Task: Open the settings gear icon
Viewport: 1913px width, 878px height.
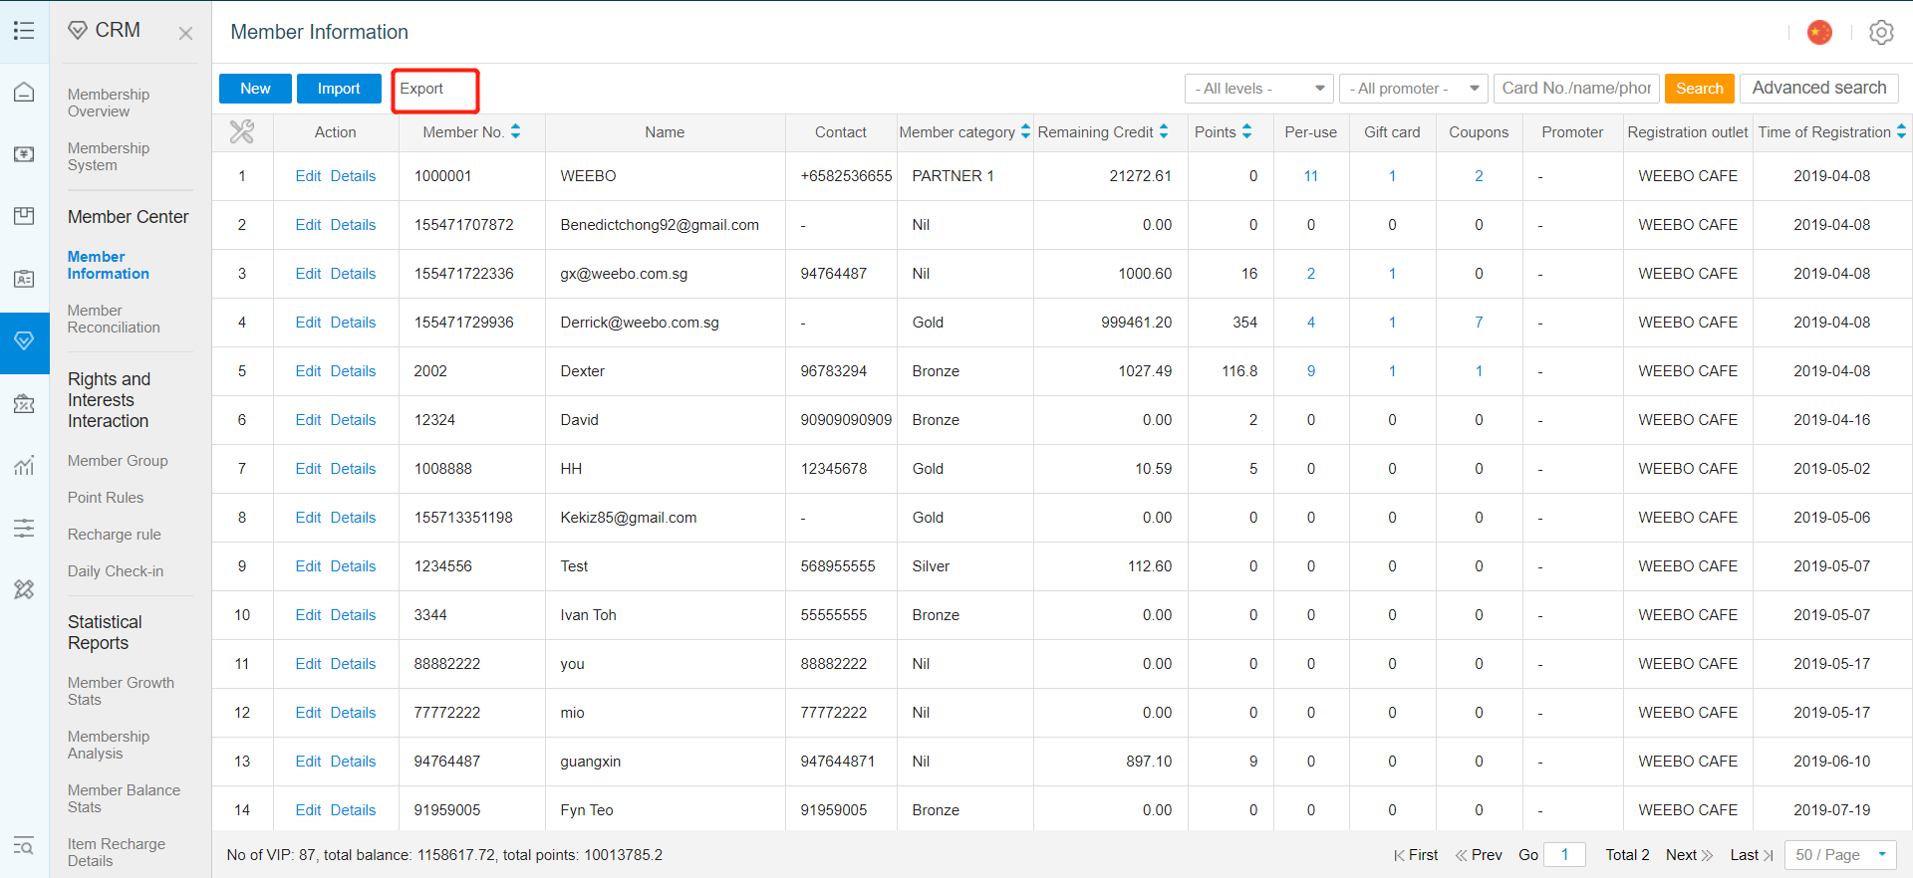Action: (1881, 32)
